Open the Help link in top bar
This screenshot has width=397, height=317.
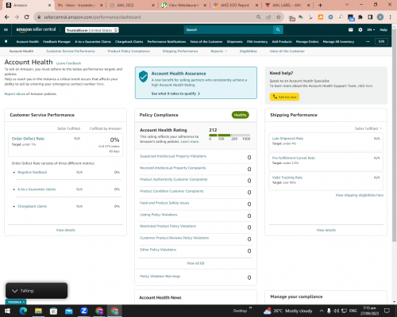pyautogui.click(x=384, y=30)
